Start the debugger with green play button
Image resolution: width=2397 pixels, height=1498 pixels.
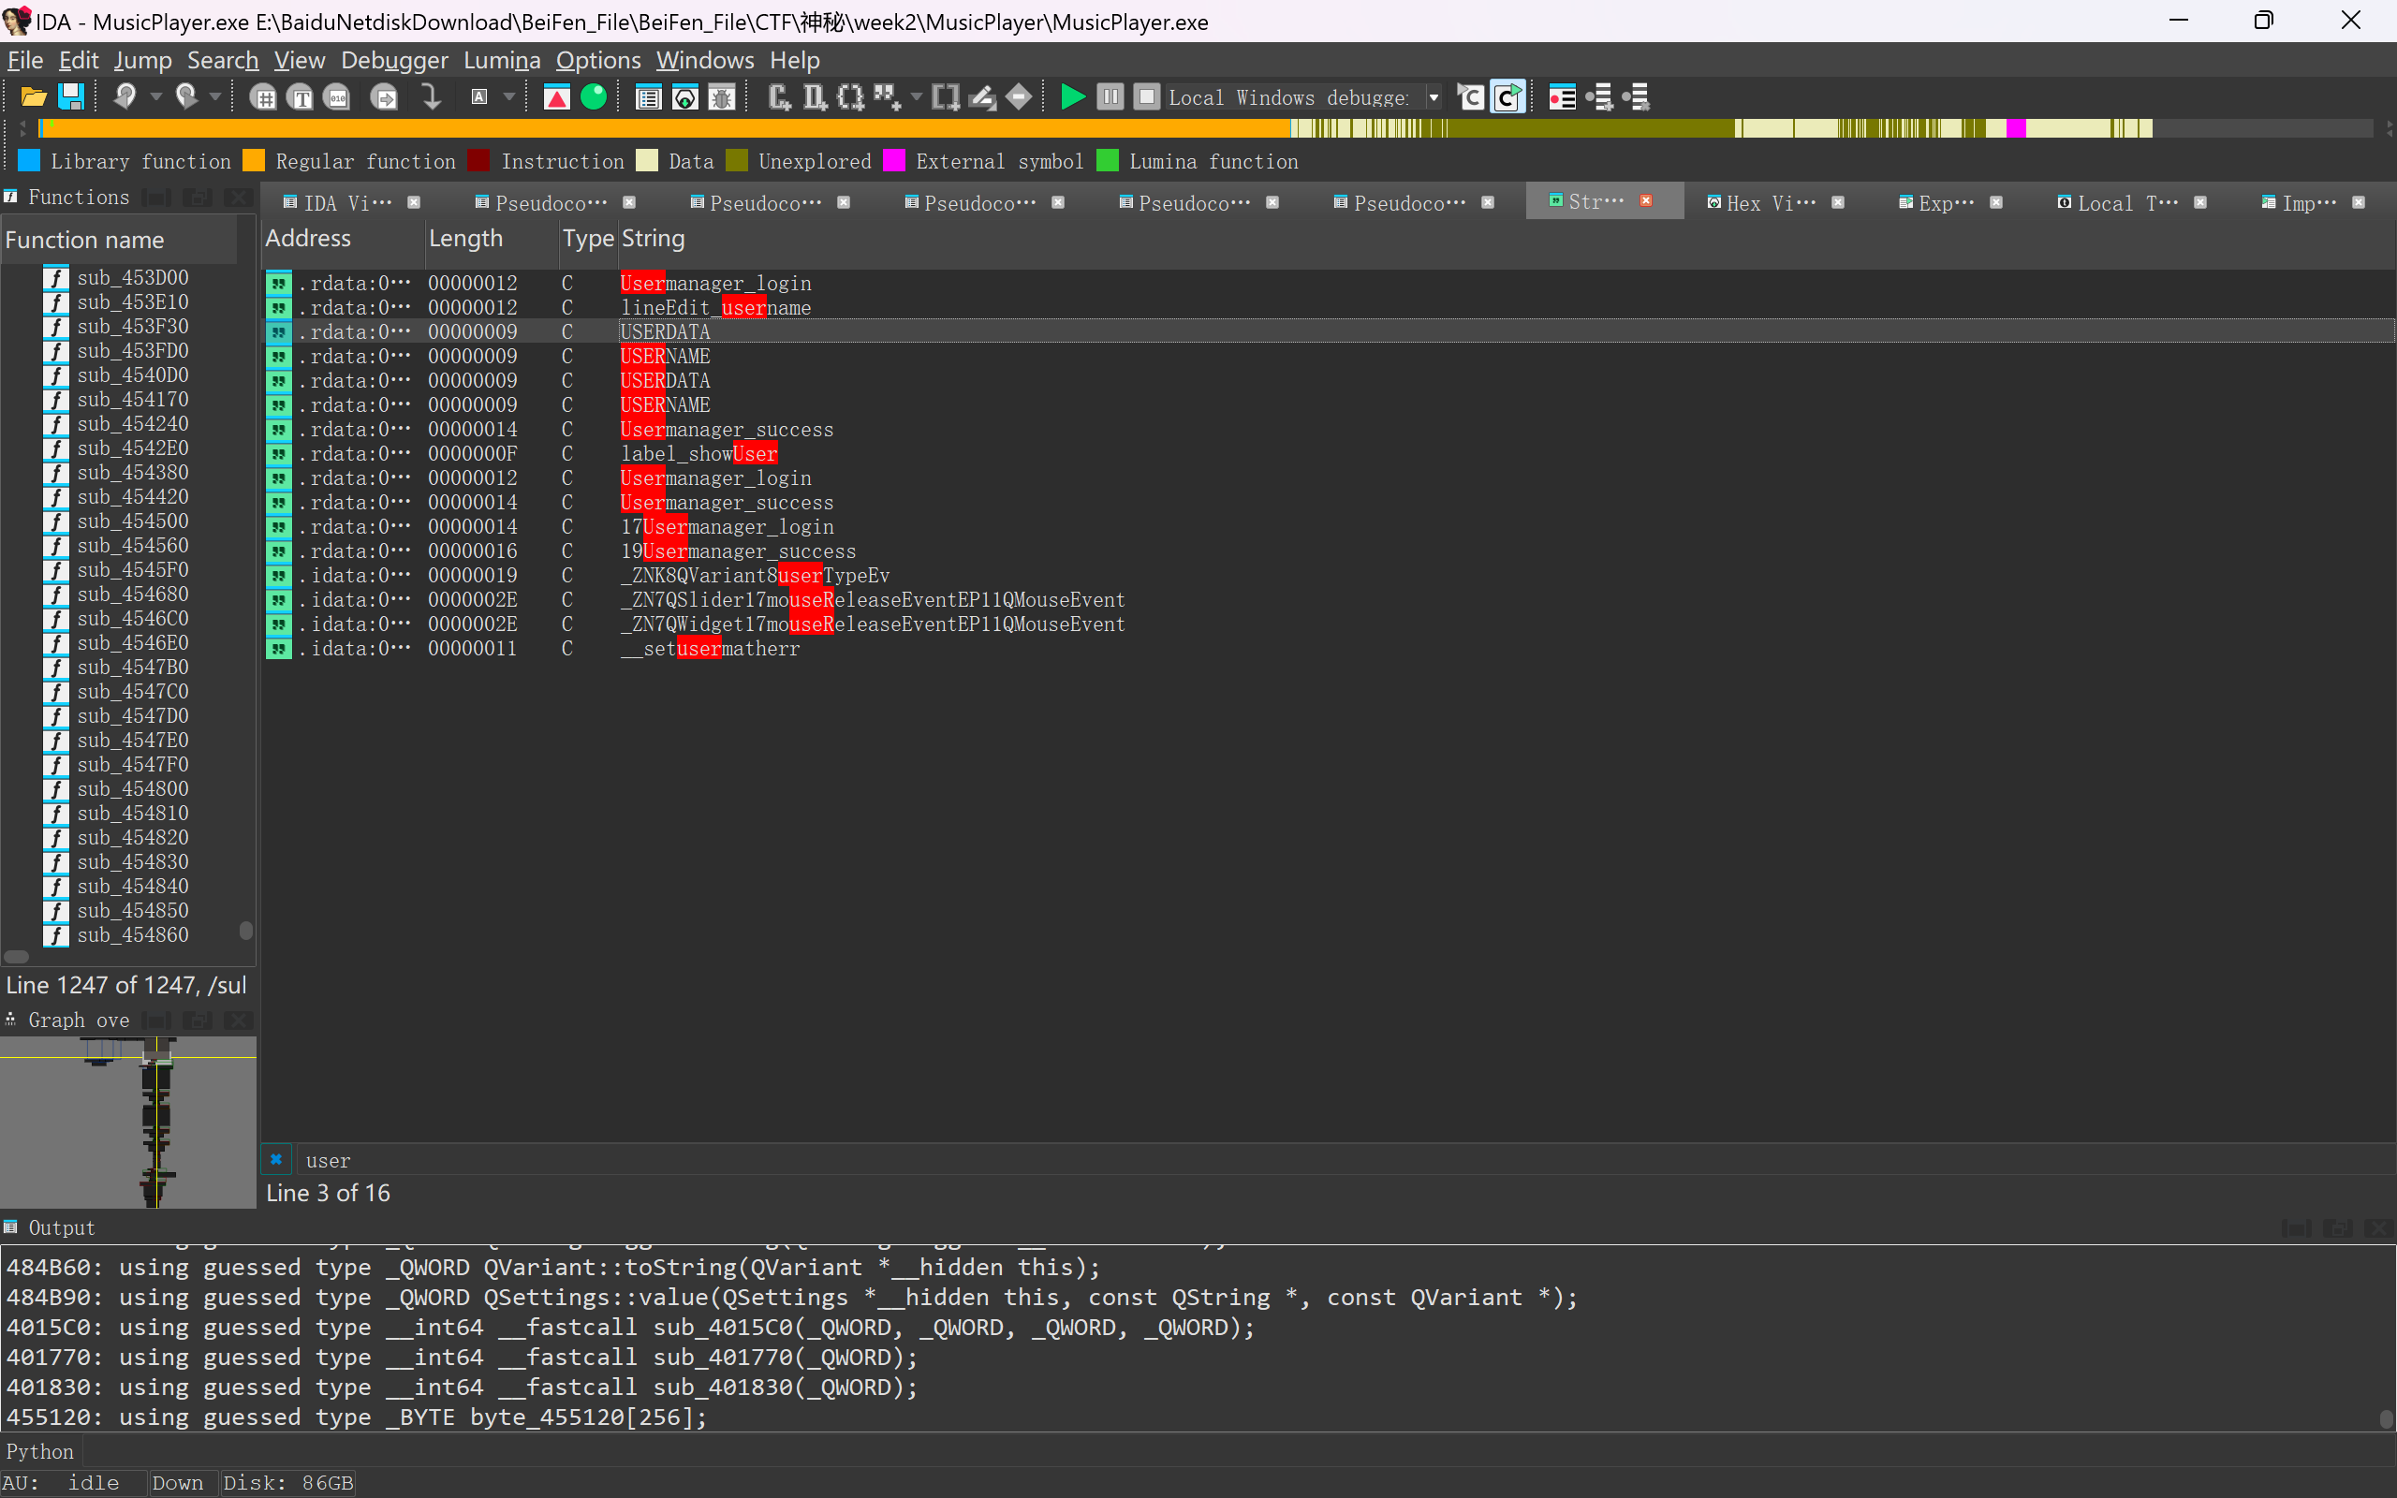(1073, 97)
